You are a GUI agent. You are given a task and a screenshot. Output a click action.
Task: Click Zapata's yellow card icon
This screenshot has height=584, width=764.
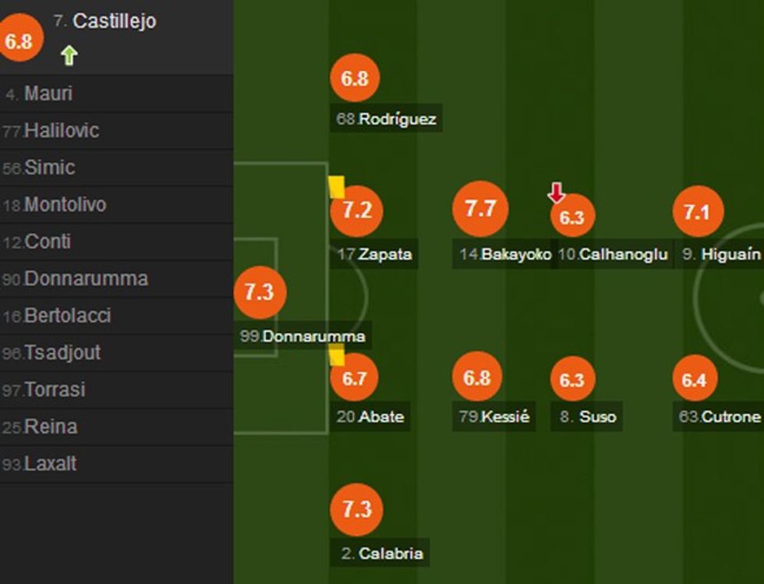337,187
